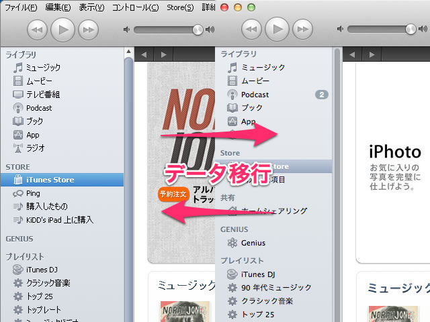Click low volume speaker icon in left window

126,30
